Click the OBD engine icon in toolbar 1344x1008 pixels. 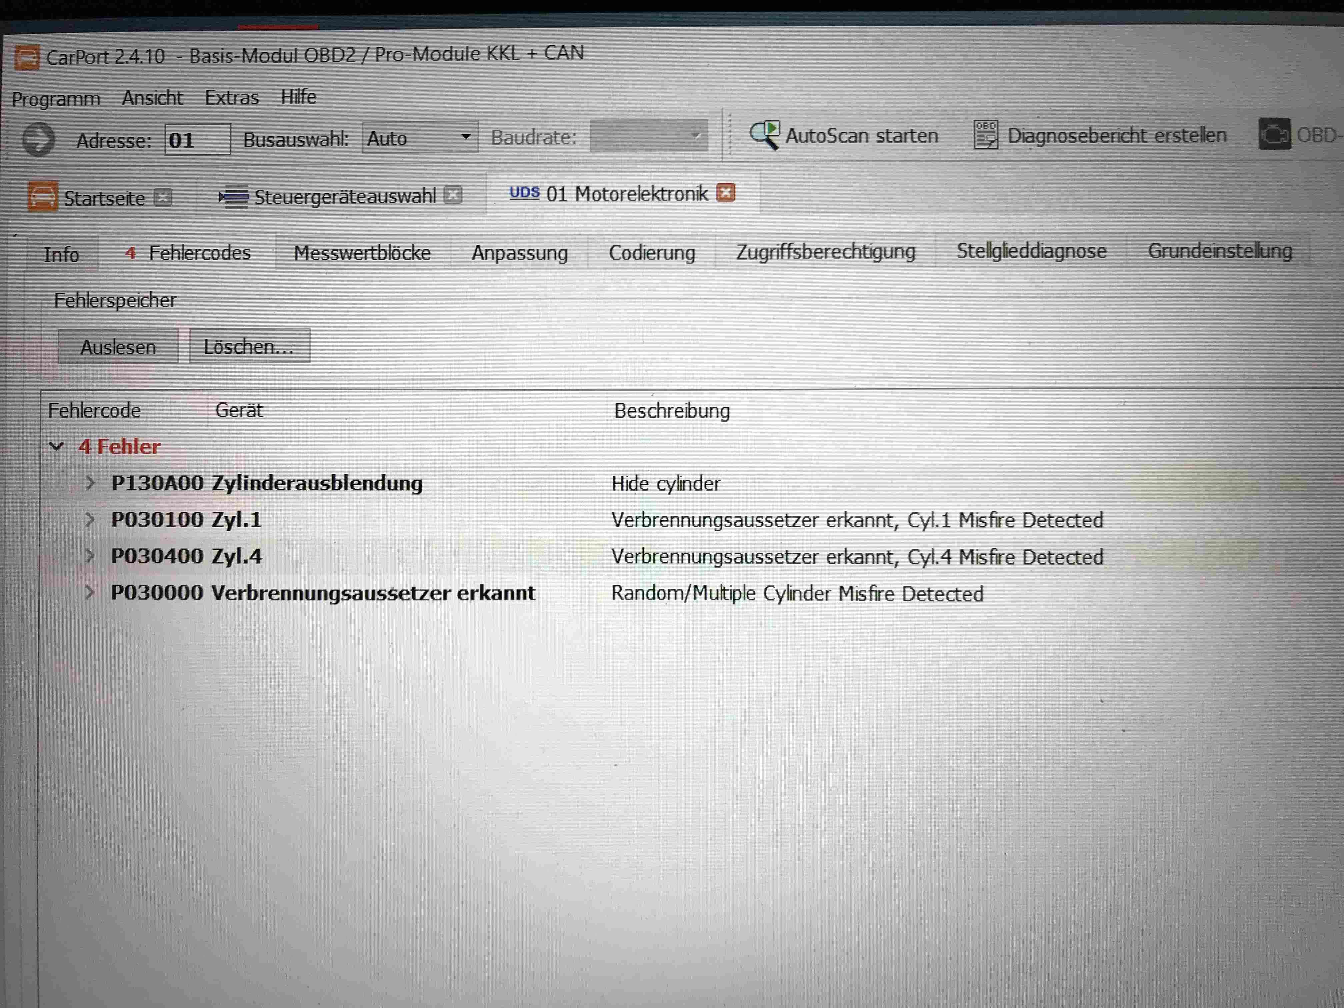(x=1274, y=134)
